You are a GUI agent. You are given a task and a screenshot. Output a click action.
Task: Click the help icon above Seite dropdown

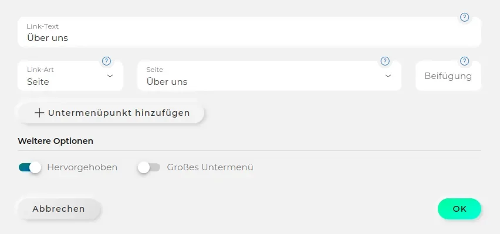(385, 61)
